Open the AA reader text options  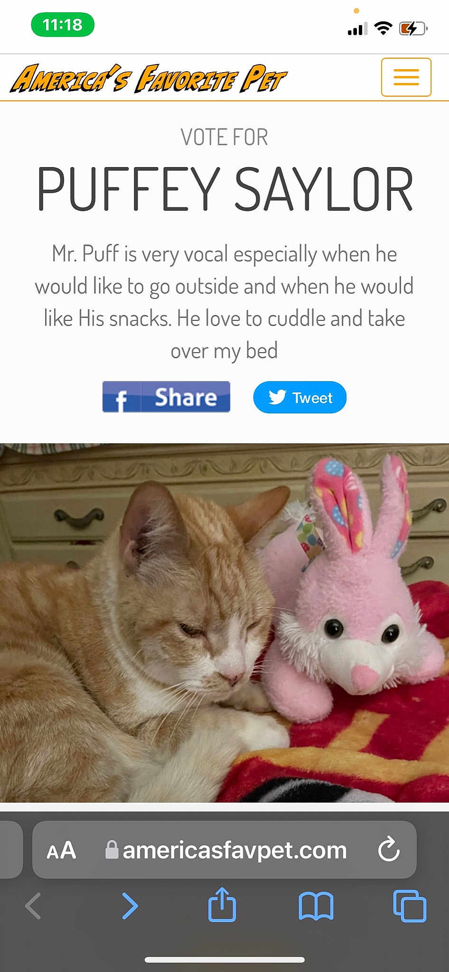[61, 850]
